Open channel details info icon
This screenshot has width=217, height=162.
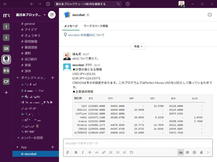210,15
